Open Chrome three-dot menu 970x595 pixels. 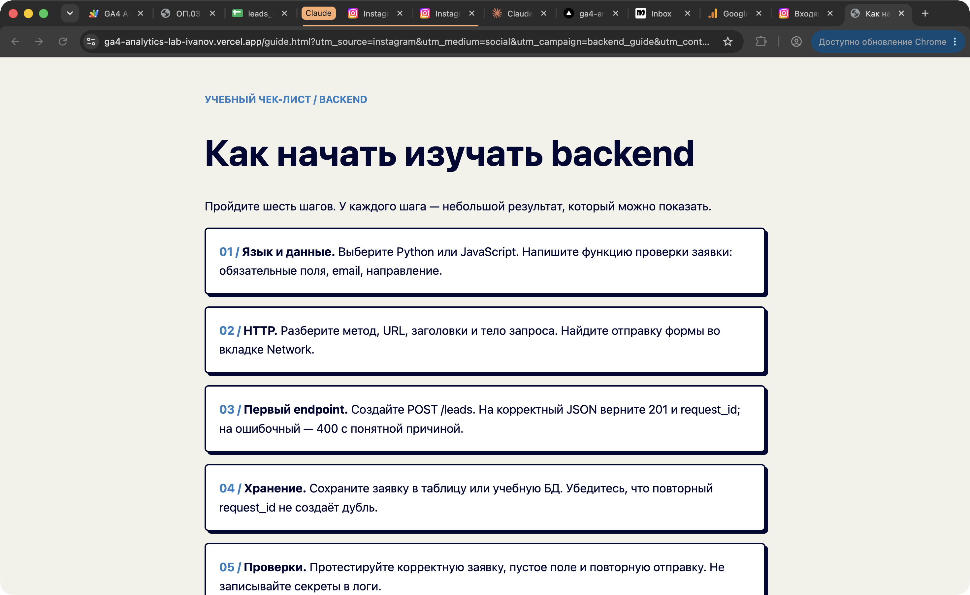955,42
